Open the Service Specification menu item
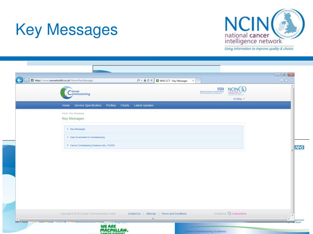The width and height of the screenshot is (313, 234). (x=88, y=105)
